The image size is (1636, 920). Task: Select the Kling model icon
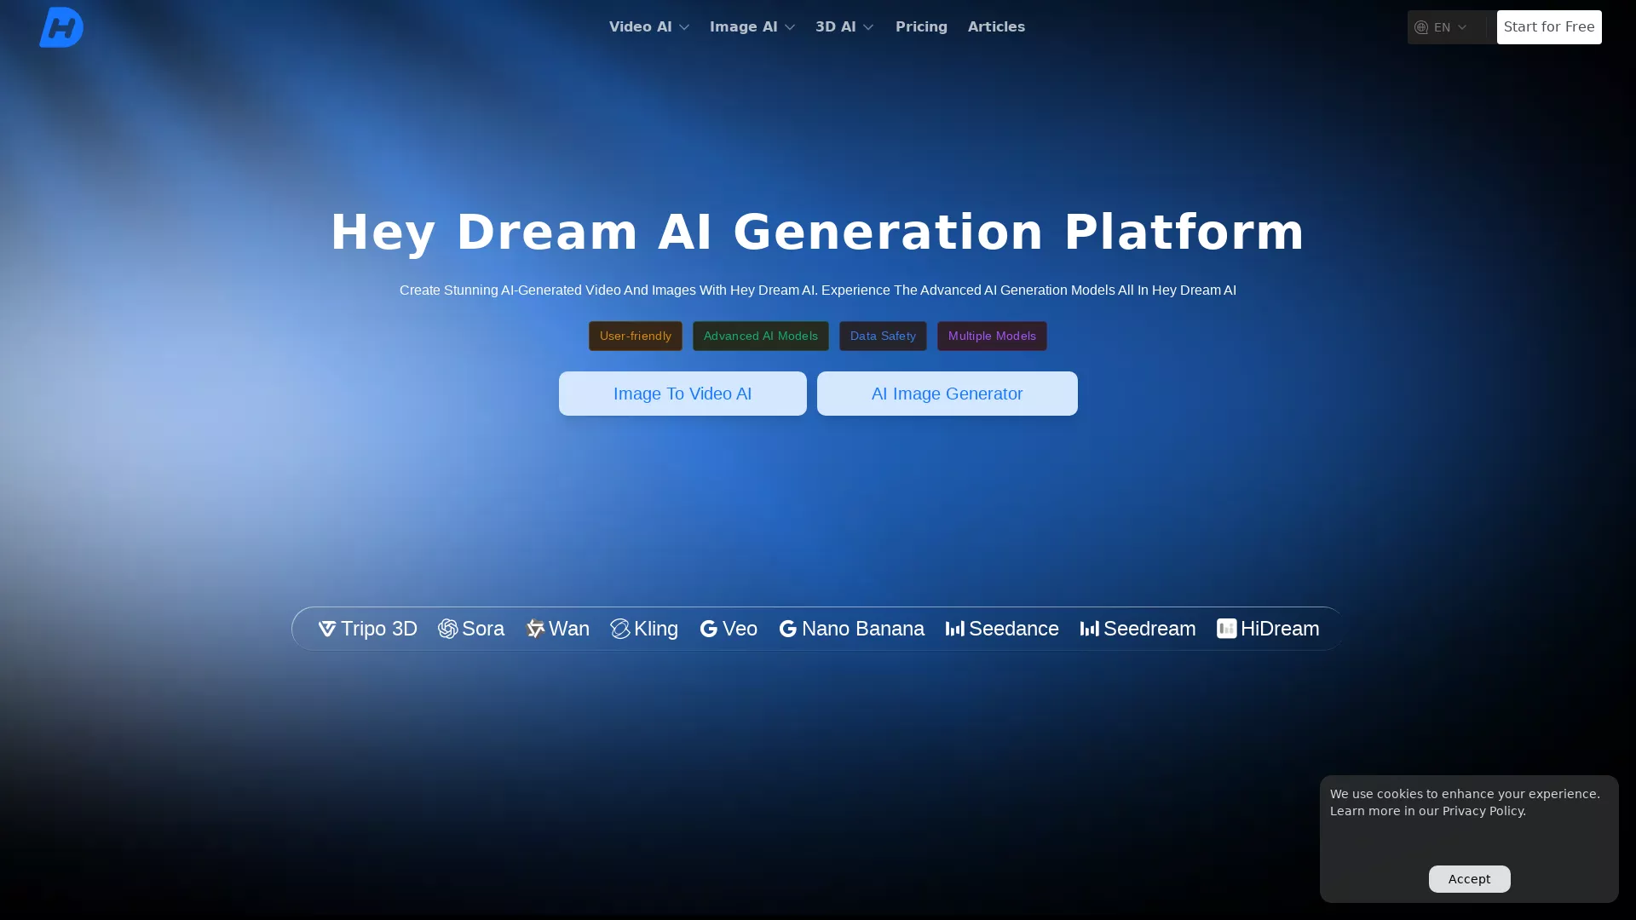(x=621, y=629)
